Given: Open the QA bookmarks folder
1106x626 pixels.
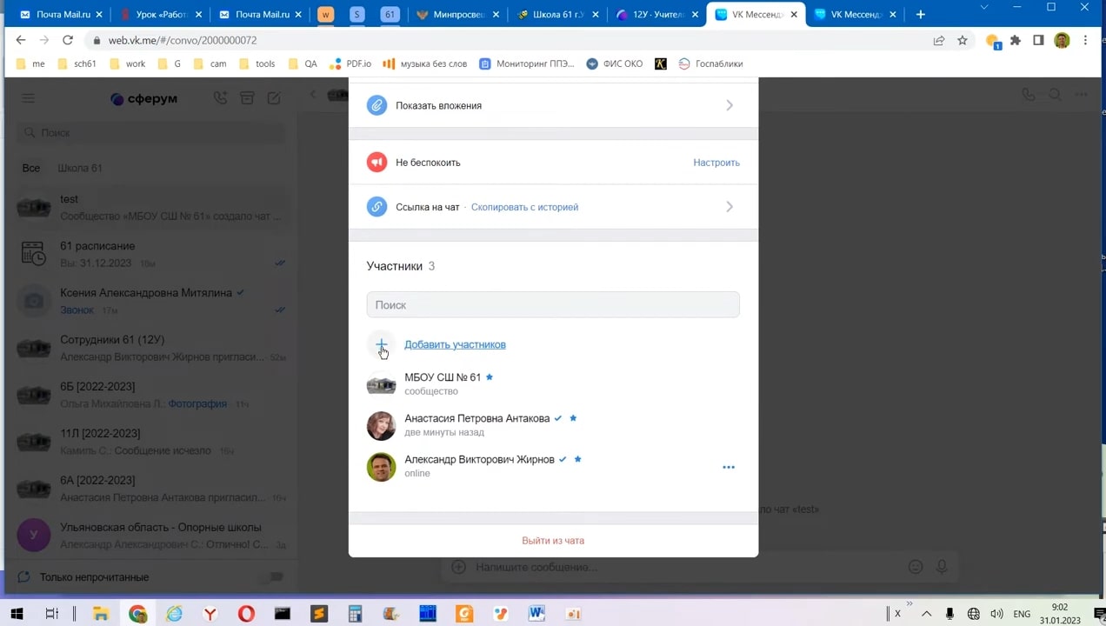Looking at the screenshot, I should coord(303,63).
